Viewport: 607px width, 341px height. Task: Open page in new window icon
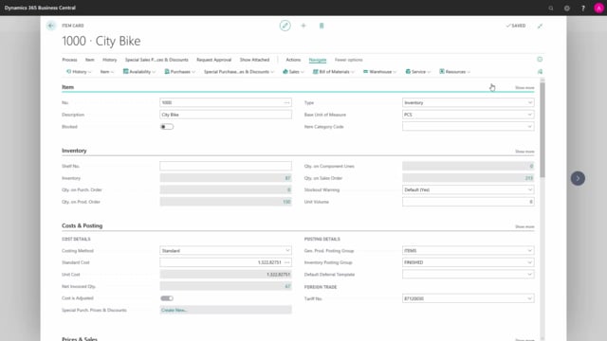click(x=540, y=26)
